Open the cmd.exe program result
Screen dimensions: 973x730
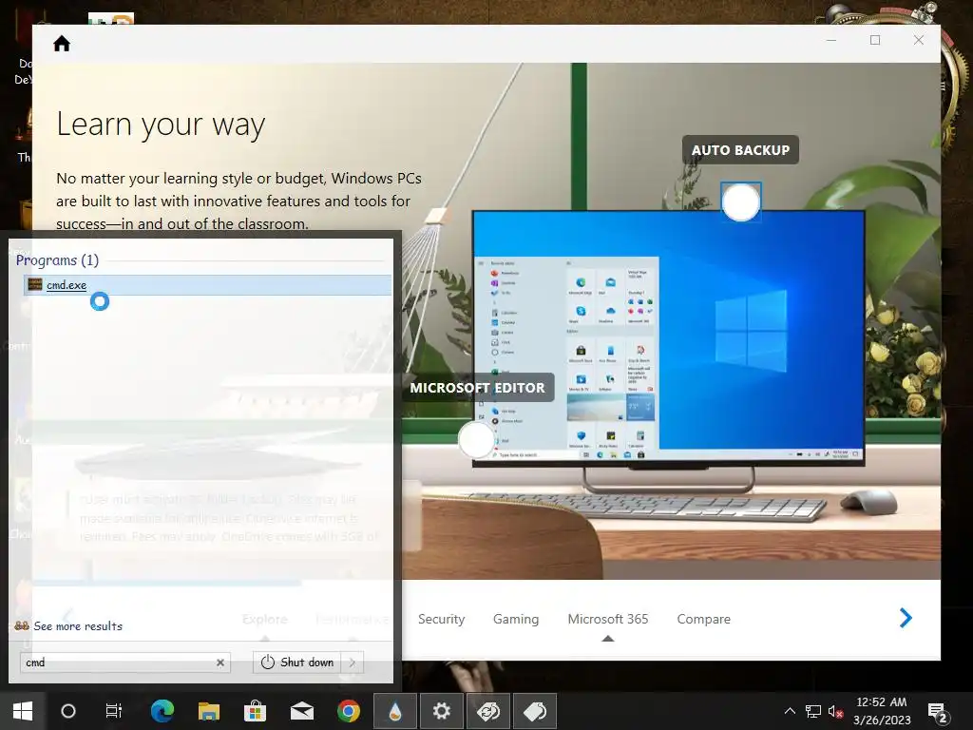coord(207,285)
